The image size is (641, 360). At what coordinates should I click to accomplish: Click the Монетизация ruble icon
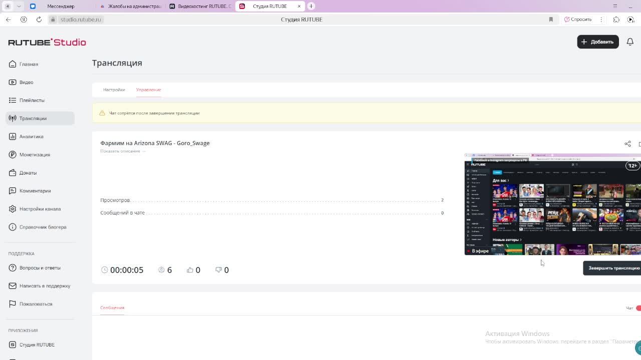(x=13, y=154)
